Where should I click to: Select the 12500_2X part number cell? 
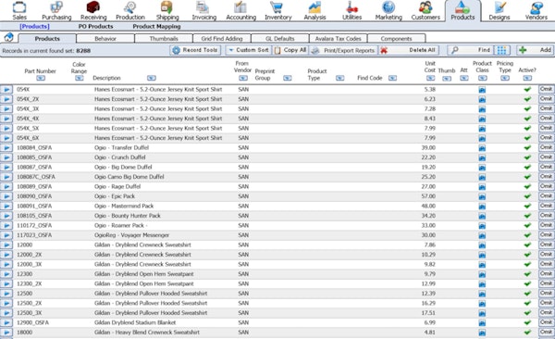(30, 303)
